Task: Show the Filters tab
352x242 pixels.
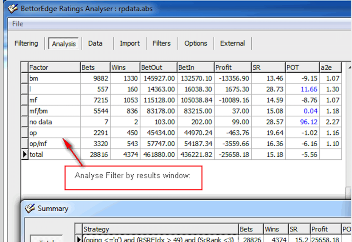Action: tap(161, 43)
